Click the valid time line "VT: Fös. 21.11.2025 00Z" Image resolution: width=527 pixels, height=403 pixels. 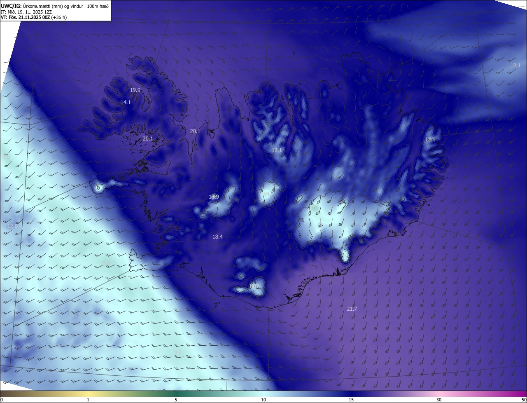pyautogui.click(x=34, y=17)
